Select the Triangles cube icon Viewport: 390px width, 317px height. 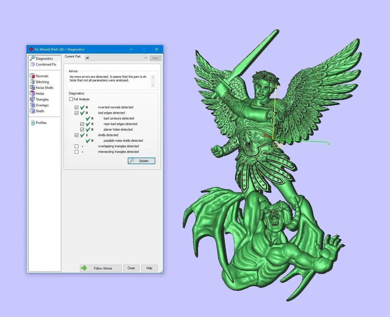click(32, 99)
